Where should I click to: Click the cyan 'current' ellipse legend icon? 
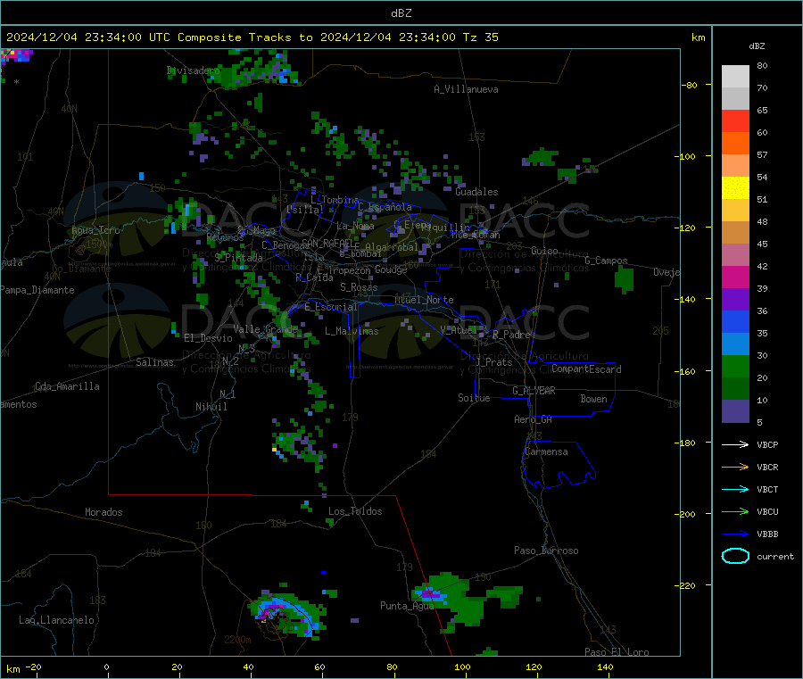[735, 556]
